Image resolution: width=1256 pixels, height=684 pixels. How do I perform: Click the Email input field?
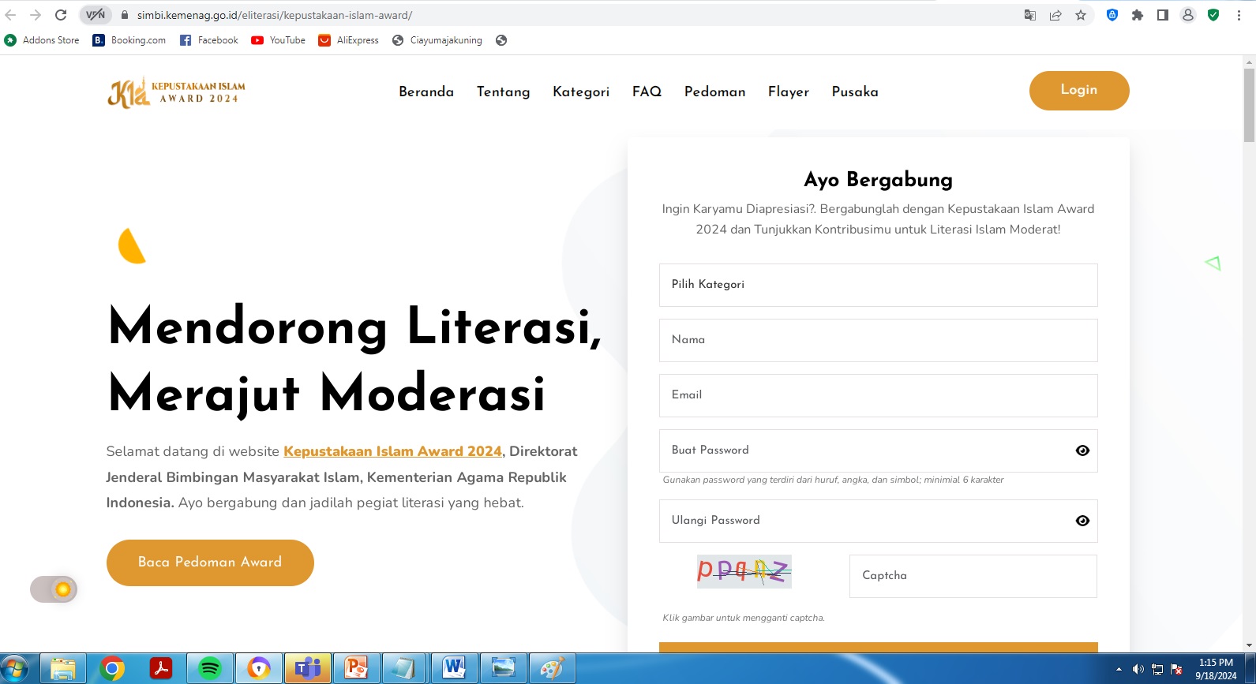(x=878, y=395)
